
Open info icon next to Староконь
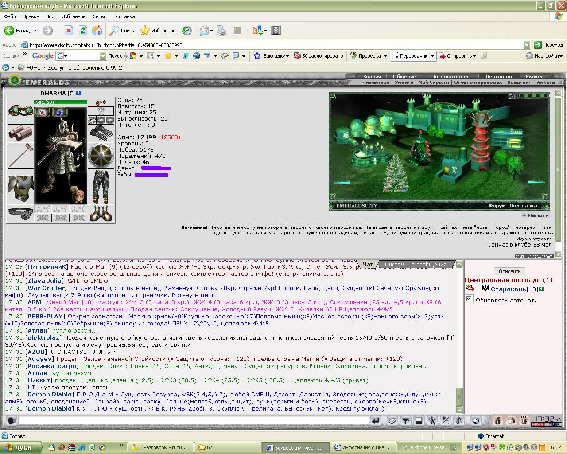point(541,289)
